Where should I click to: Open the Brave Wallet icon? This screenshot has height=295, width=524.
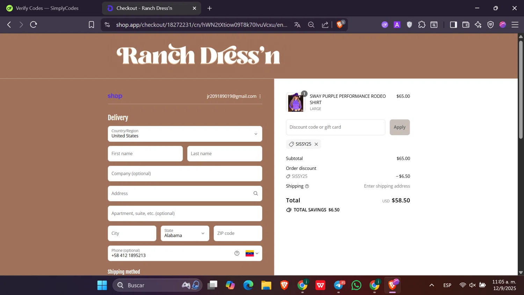pyautogui.click(x=466, y=25)
